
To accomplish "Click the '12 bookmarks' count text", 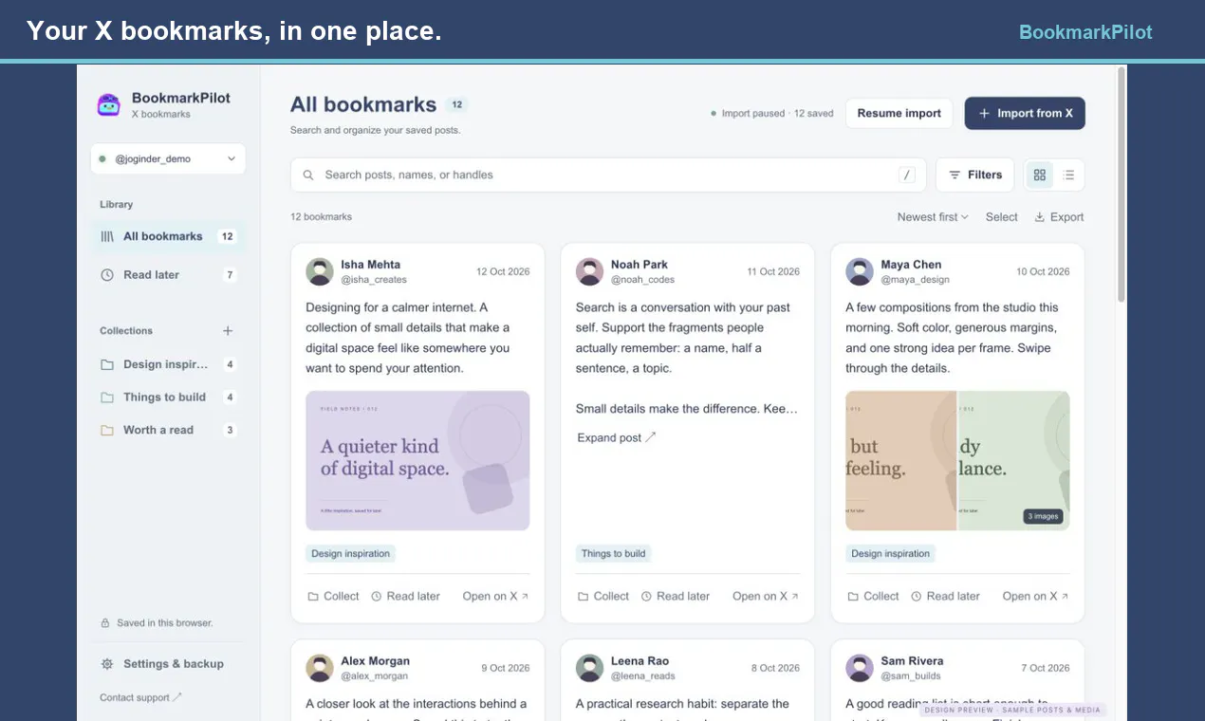I will click(321, 217).
